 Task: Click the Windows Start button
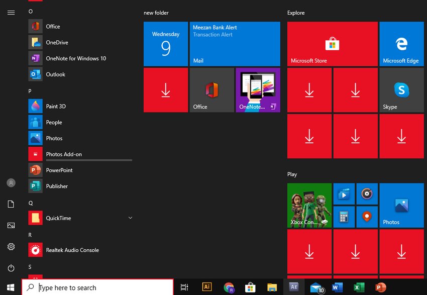coord(11,287)
